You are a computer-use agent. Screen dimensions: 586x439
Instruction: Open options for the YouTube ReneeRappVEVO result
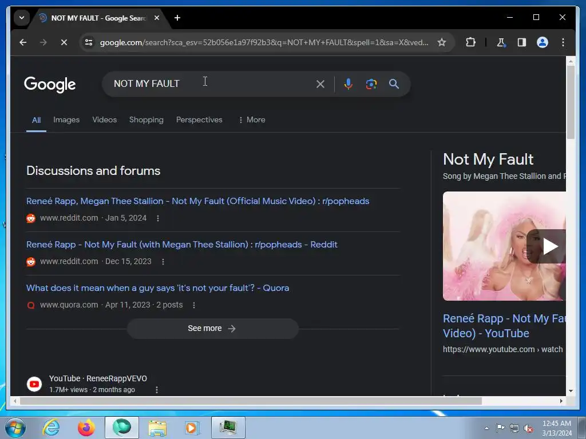[157, 390]
